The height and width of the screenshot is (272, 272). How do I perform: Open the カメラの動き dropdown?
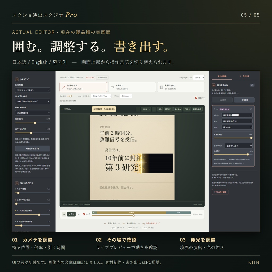tap(33, 90)
